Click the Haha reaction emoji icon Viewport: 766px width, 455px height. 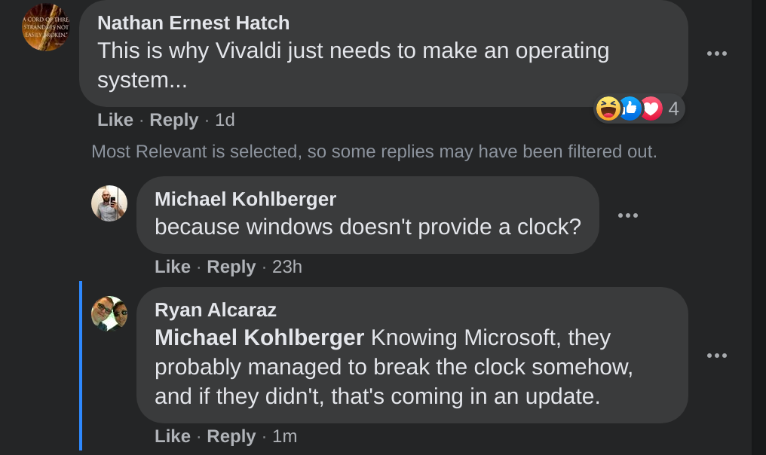click(x=608, y=109)
